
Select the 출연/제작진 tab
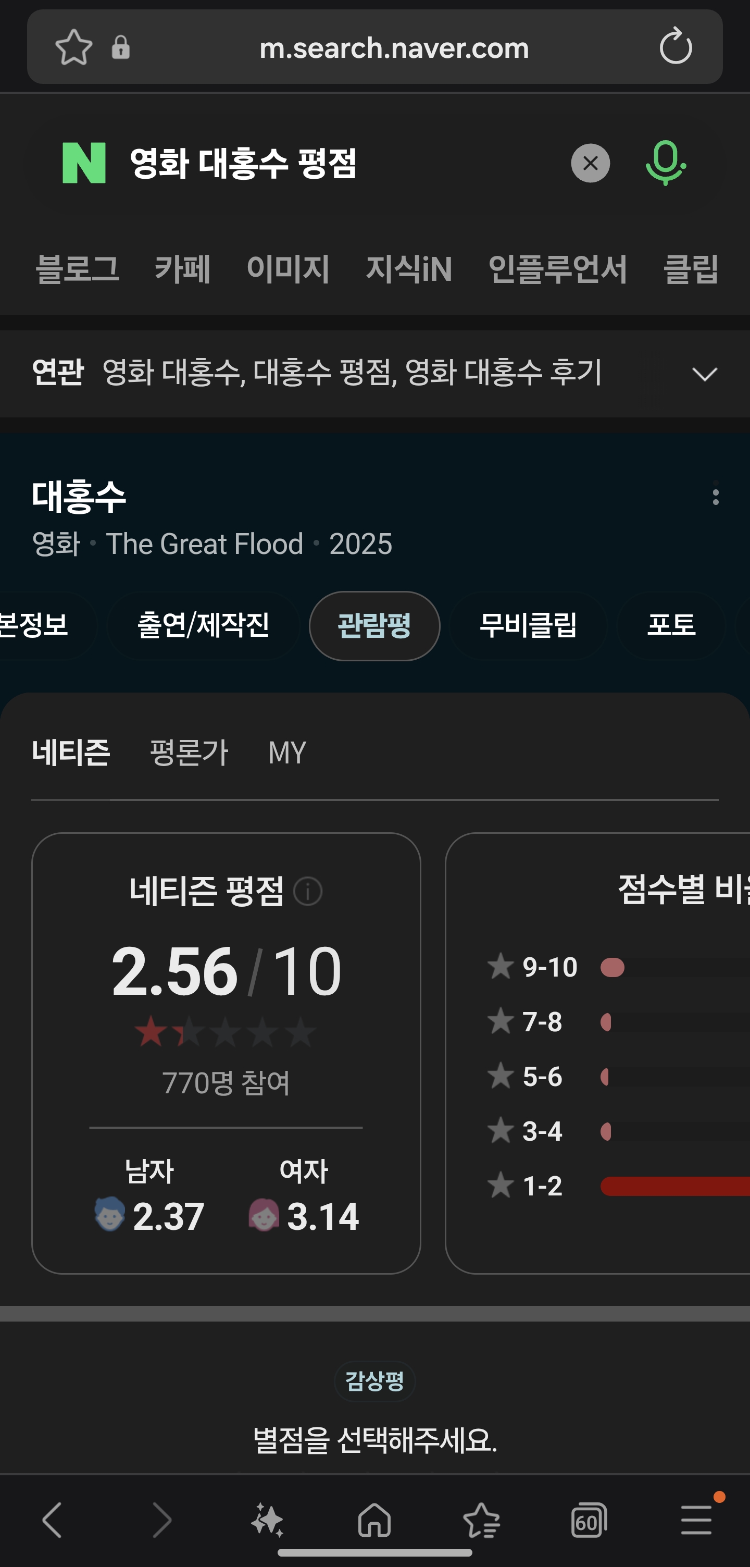[204, 625]
